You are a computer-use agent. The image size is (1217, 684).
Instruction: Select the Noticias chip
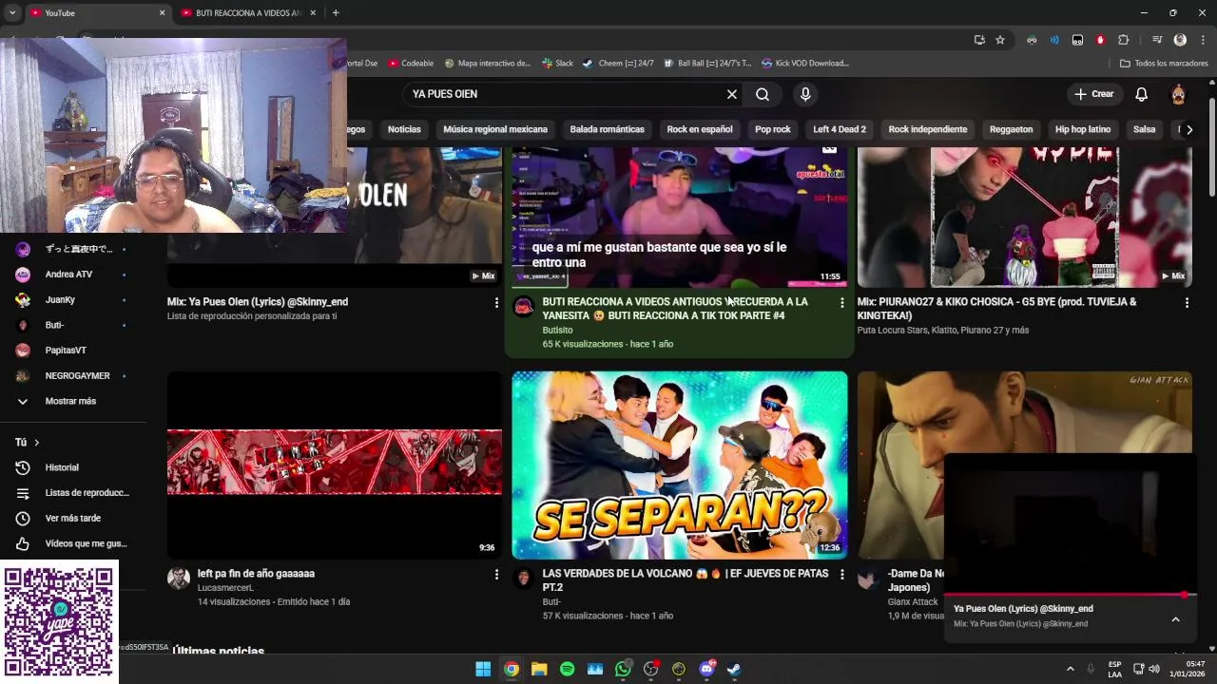point(404,129)
